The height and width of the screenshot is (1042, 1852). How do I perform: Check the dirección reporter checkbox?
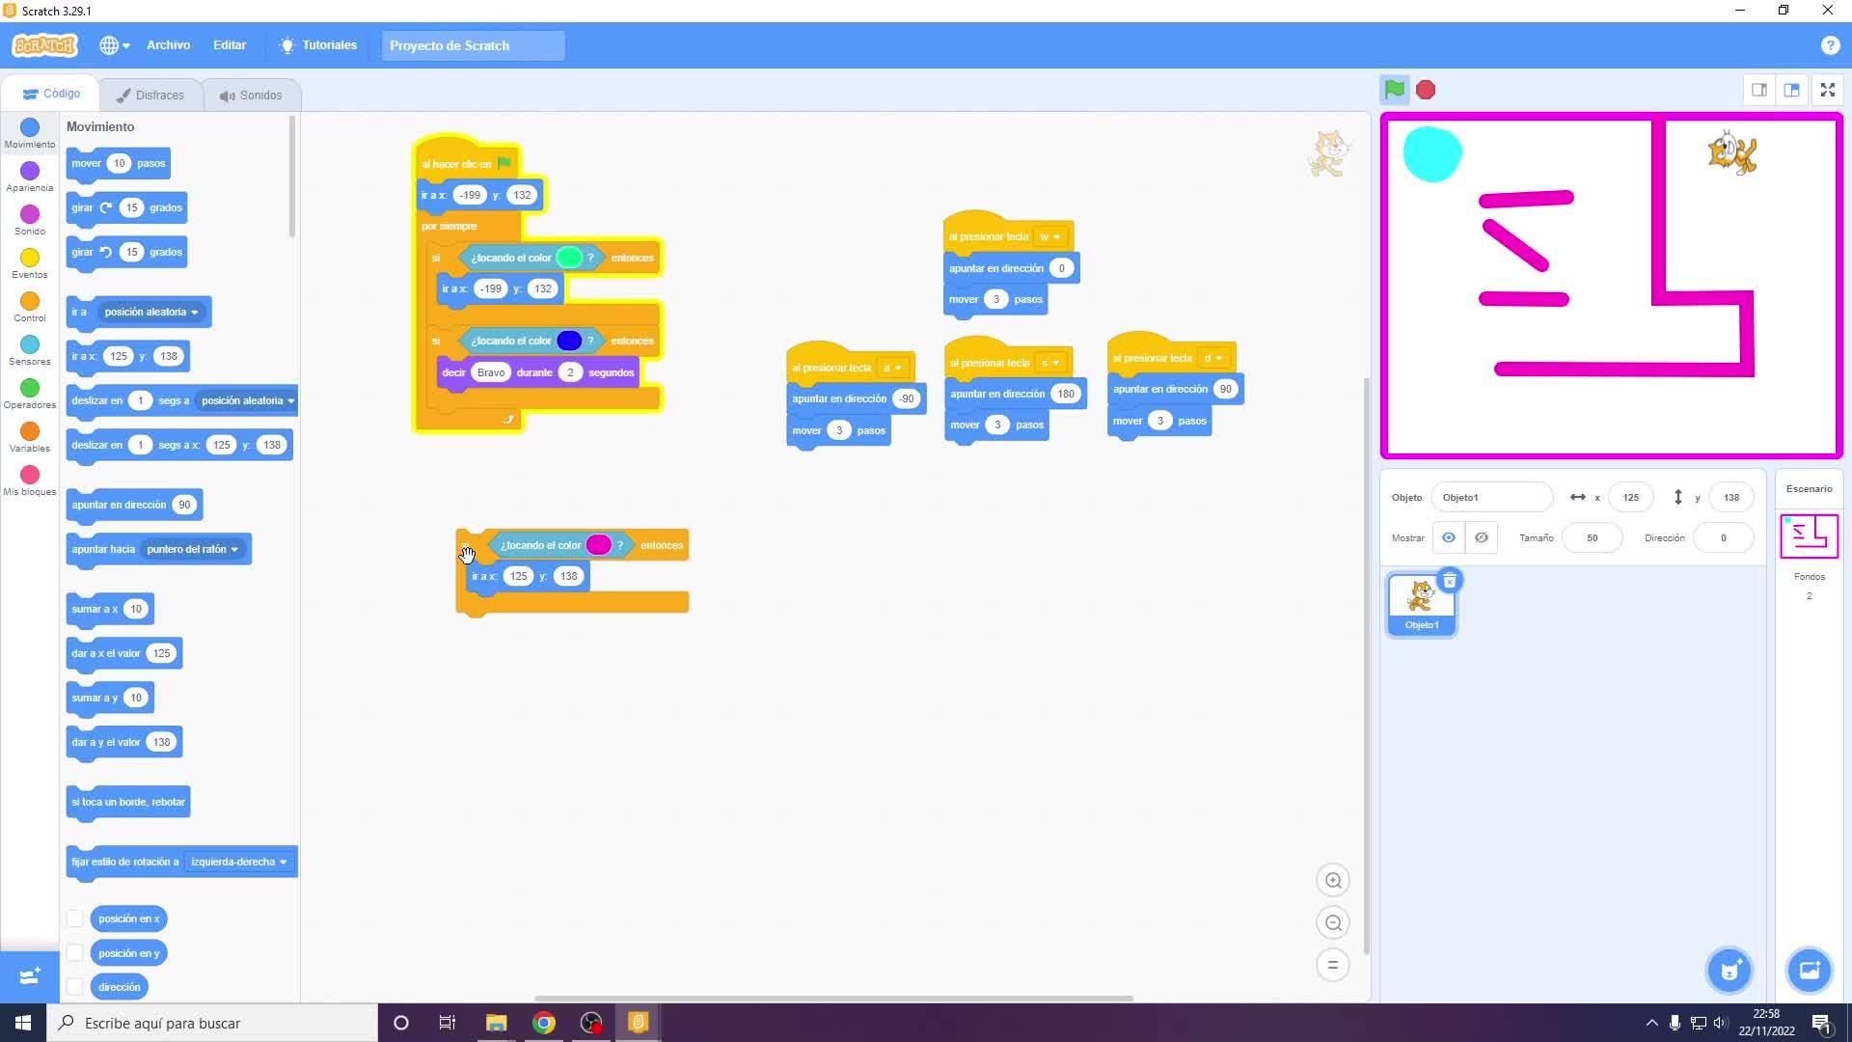(x=74, y=987)
